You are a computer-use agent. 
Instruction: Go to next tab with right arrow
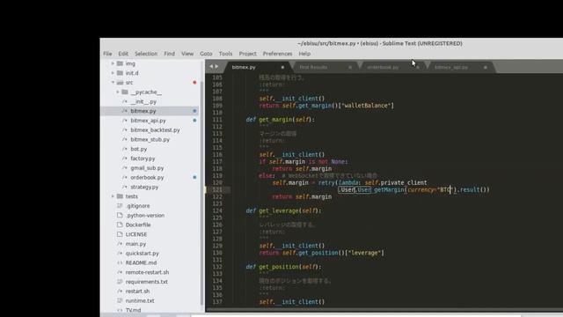tap(216, 67)
